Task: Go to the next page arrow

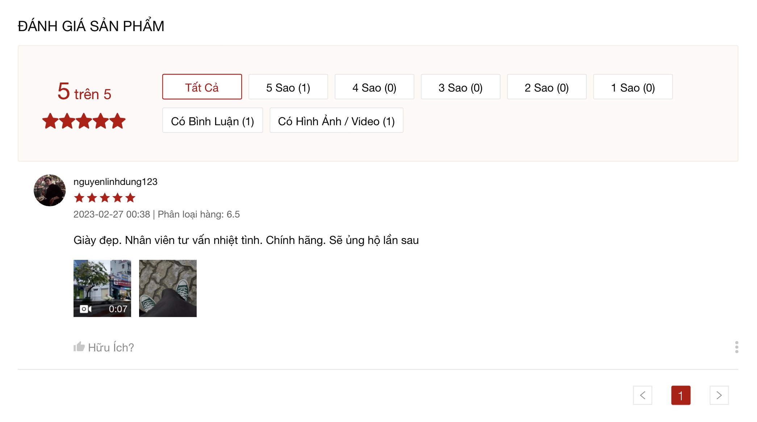Action: click(719, 395)
